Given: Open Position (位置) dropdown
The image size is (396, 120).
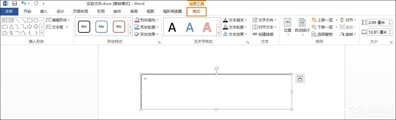Looking at the screenshot, I should pyautogui.click(x=288, y=27).
